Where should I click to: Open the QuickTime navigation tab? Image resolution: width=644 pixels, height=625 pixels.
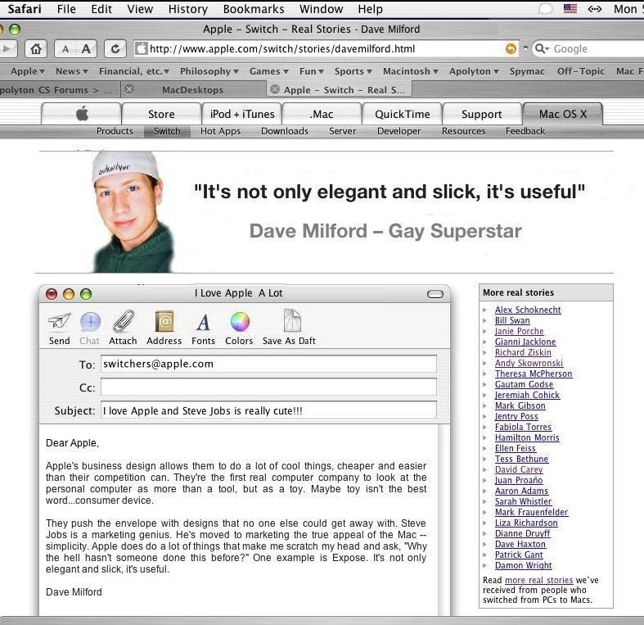pos(402,114)
